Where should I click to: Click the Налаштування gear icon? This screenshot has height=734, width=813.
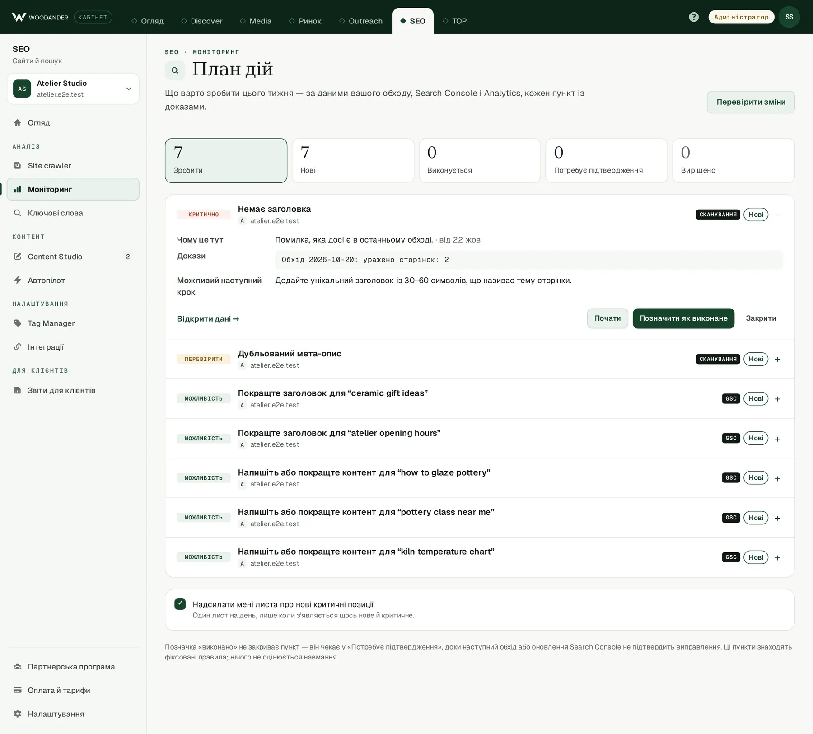point(18,714)
